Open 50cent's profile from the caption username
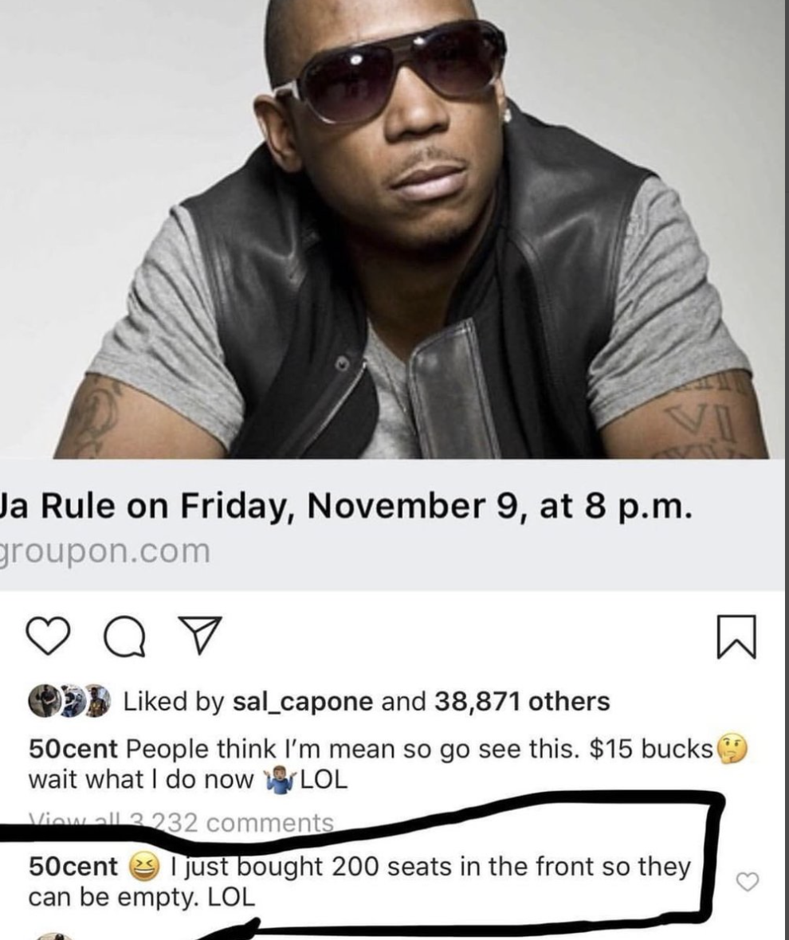Viewport: 789px width, 940px height. [73, 749]
